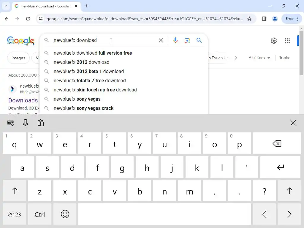Open the Chrome profile avatar
Viewport: 304px width, 228px height.
click(275, 19)
